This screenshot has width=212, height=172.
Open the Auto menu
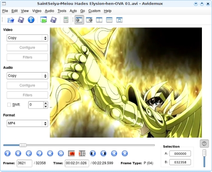click(x=73, y=11)
